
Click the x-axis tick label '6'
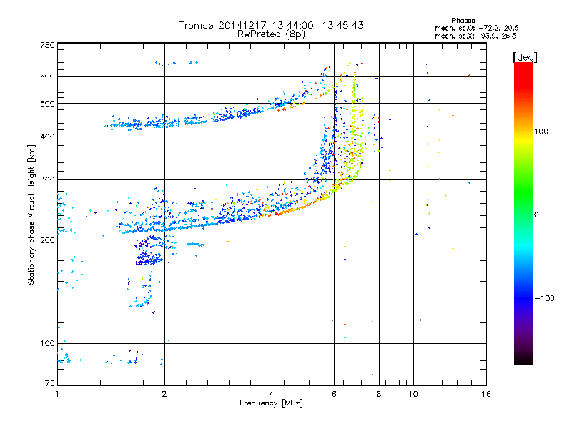(334, 394)
